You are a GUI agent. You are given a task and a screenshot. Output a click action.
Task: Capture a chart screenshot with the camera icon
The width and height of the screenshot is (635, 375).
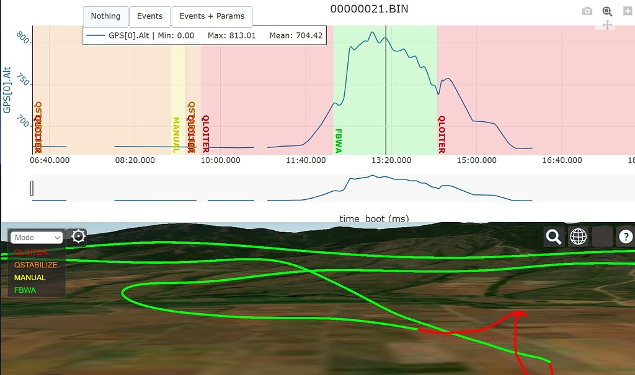(x=587, y=11)
